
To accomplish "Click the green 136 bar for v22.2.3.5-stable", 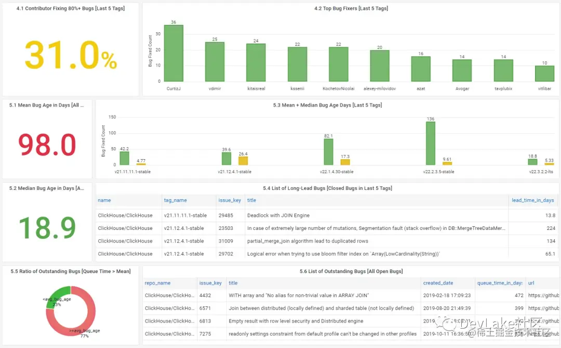I will click(x=431, y=144).
